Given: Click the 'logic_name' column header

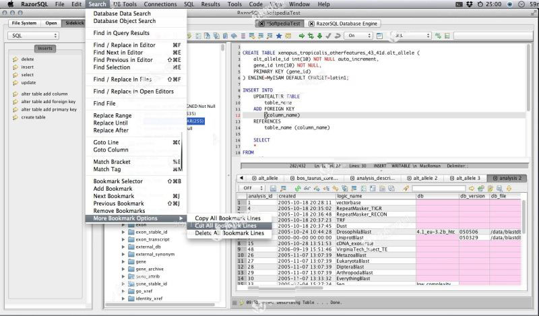Looking at the screenshot, I should click(x=375, y=196).
